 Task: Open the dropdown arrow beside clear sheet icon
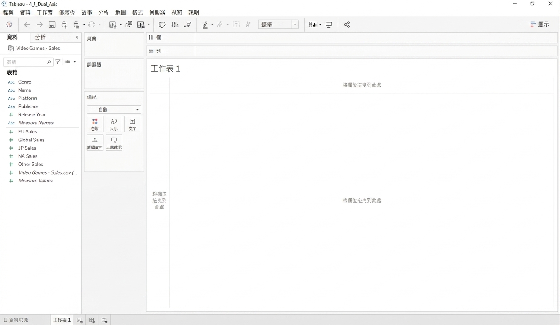click(x=149, y=25)
